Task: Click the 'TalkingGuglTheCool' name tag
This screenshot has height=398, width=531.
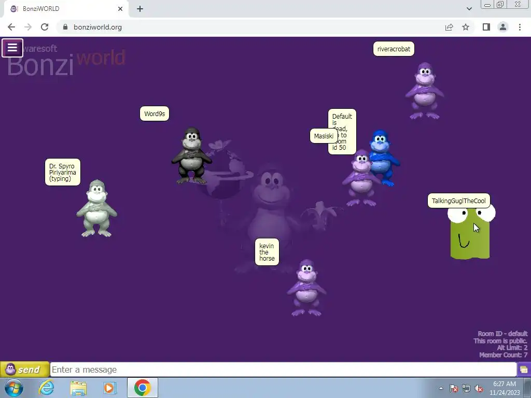Action: pos(458,201)
